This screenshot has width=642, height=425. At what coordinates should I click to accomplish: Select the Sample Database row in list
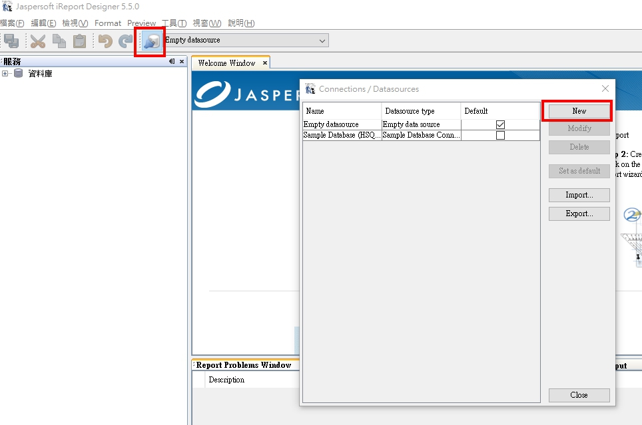coord(342,135)
